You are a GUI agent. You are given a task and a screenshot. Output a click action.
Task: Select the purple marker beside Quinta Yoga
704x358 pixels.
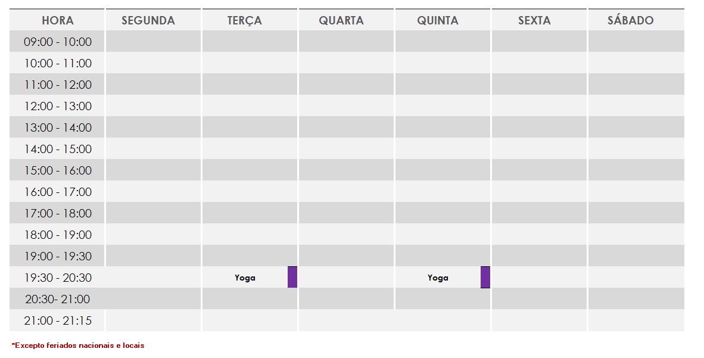point(485,277)
